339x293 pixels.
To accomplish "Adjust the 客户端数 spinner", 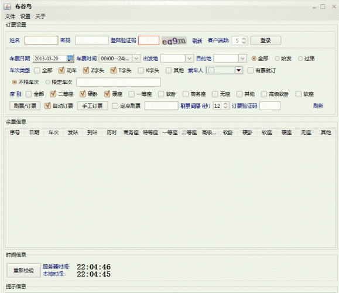I will [x=244, y=40].
